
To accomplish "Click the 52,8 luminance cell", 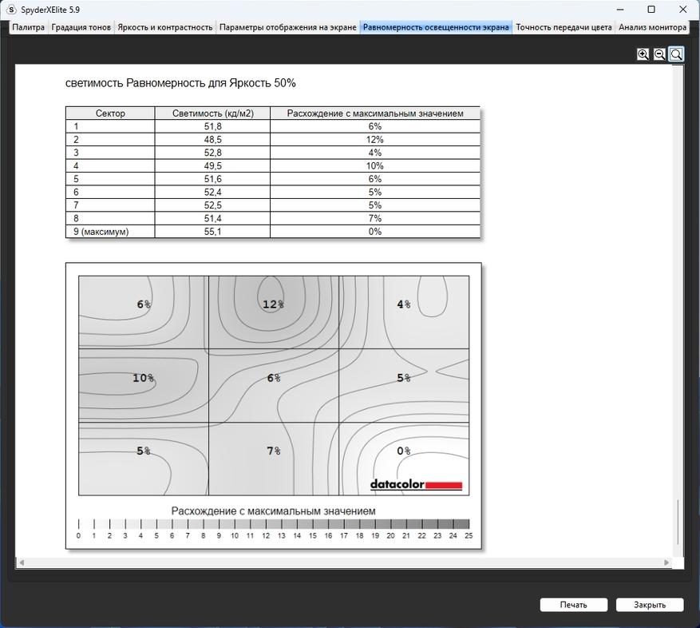I will pyautogui.click(x=212, y=153).
